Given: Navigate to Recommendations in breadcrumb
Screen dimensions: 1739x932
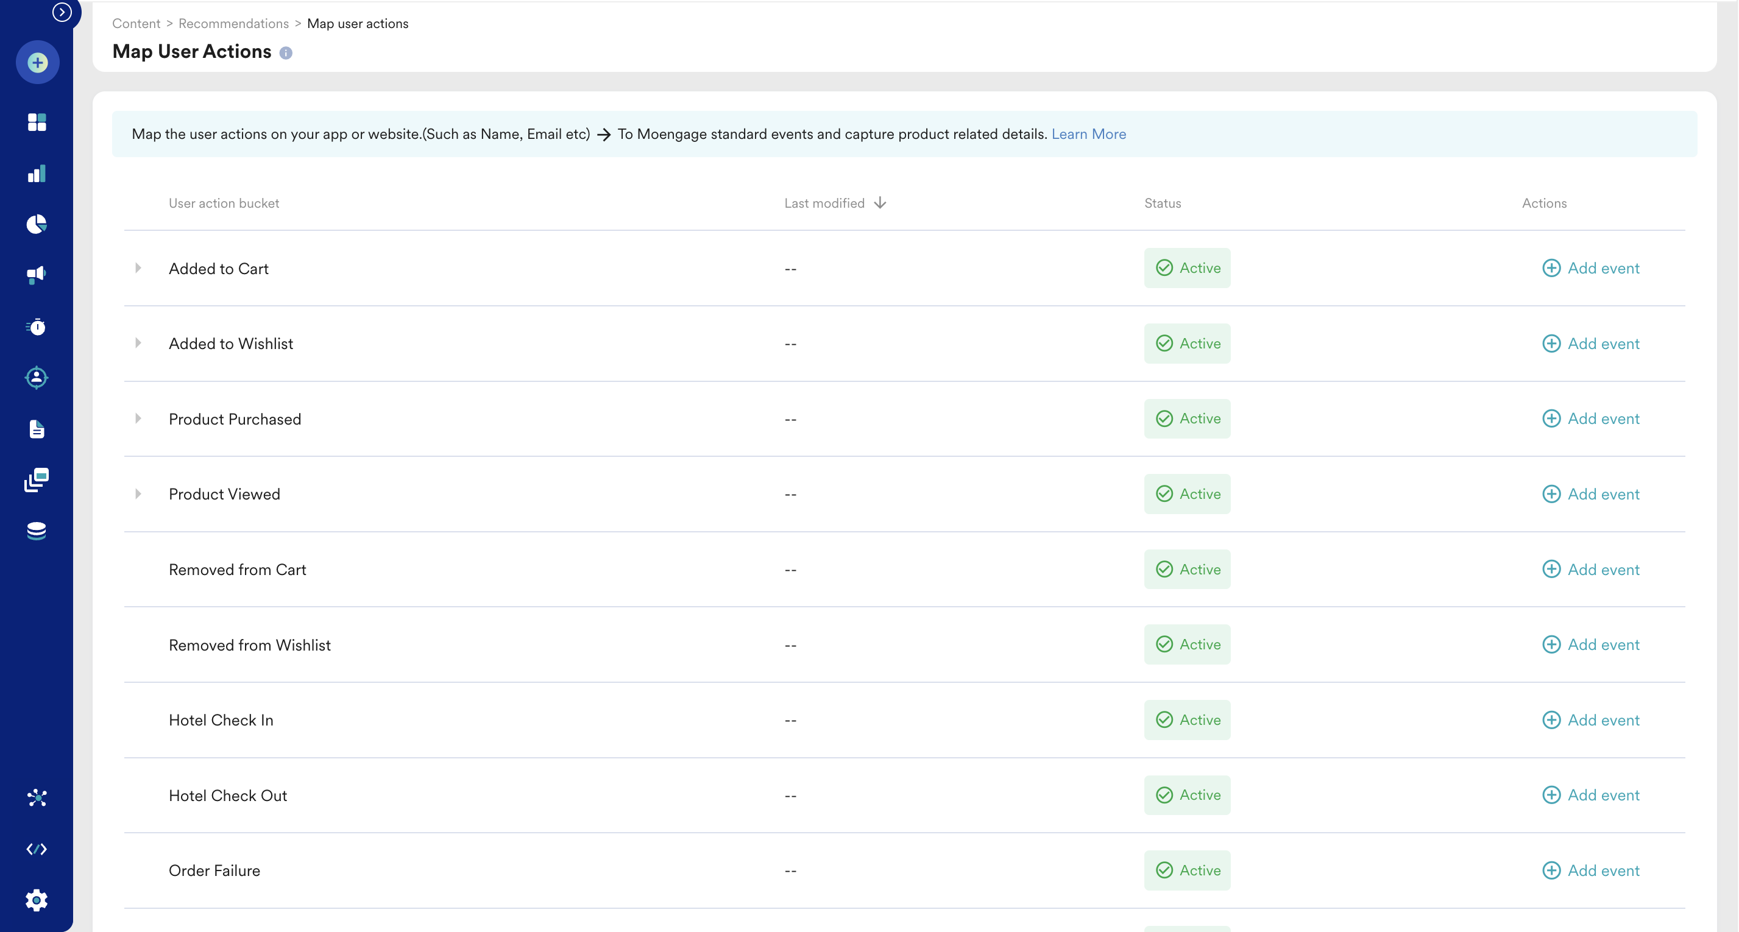Looking at the screenshot, I should click(233, 23).
